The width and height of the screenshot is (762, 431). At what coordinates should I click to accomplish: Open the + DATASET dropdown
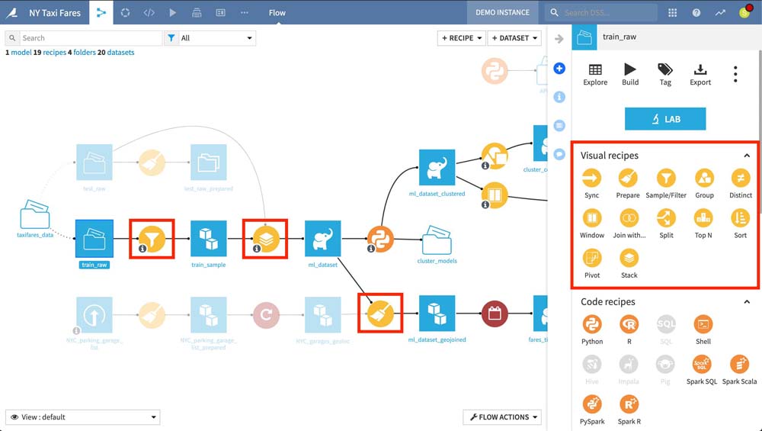click(514, 38)
